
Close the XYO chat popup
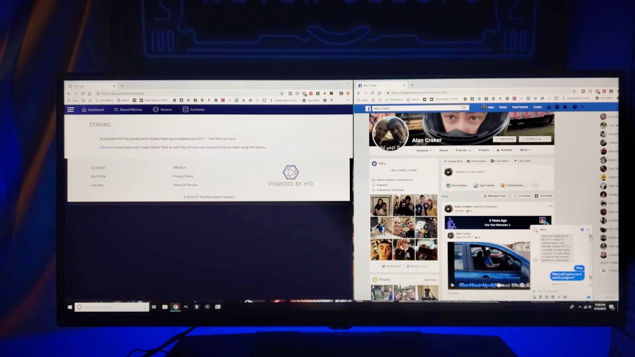pyautogui.click(x=588, y=230)
